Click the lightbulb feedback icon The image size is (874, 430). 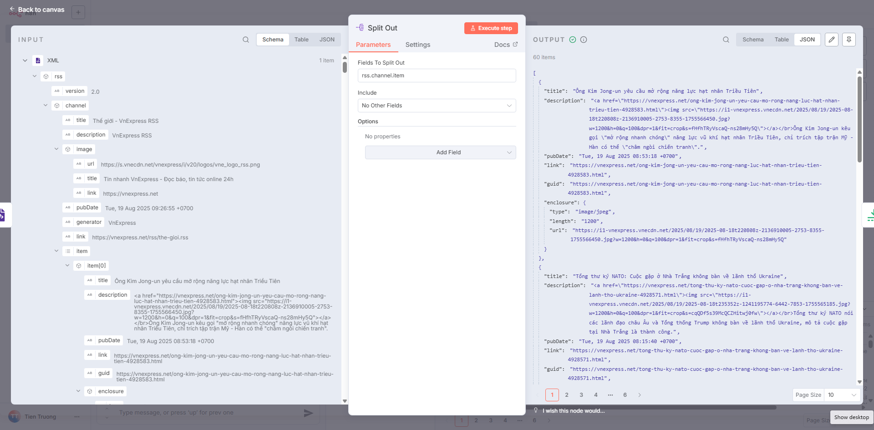(536, 410)
